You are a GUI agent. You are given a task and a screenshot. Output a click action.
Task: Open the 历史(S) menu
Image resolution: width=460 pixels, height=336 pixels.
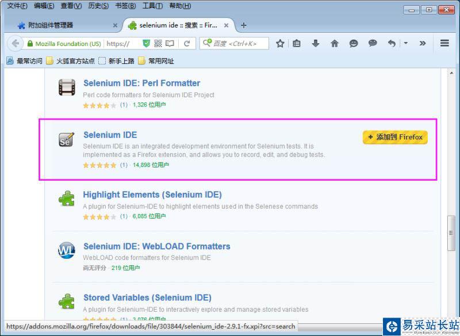(x=98, y=6)
